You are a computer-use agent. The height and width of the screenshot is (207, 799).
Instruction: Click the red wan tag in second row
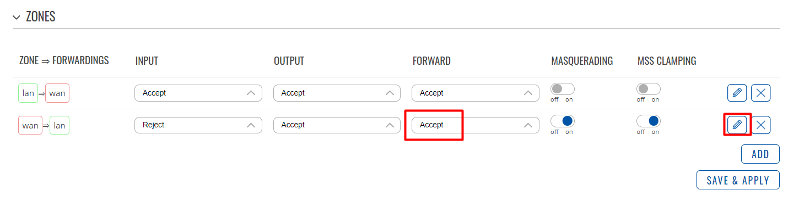tap(30, 125)
